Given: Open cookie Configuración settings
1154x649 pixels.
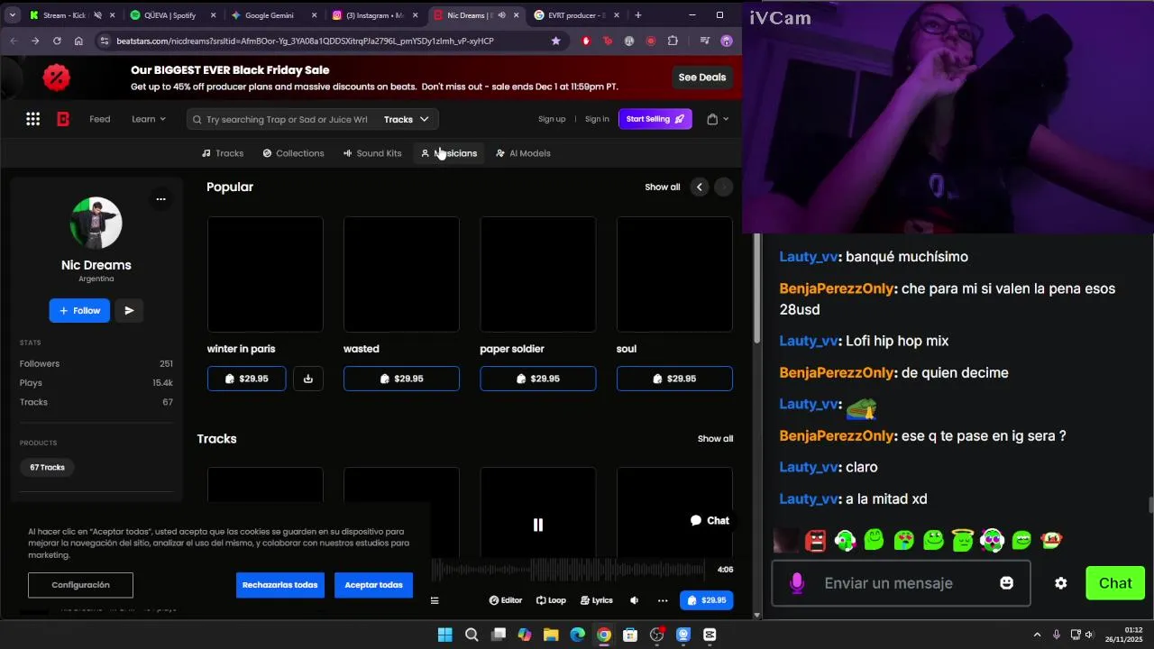Looking at the screenshot, I should tap(80, 585).
